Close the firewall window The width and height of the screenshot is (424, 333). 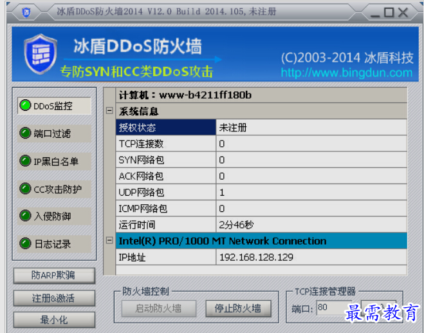coord(403,12)
